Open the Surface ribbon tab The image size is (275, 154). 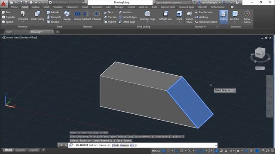(35, 7)
